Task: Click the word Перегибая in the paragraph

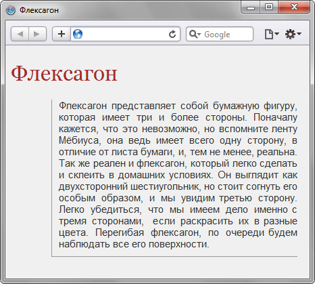Action: click(120, 232)
